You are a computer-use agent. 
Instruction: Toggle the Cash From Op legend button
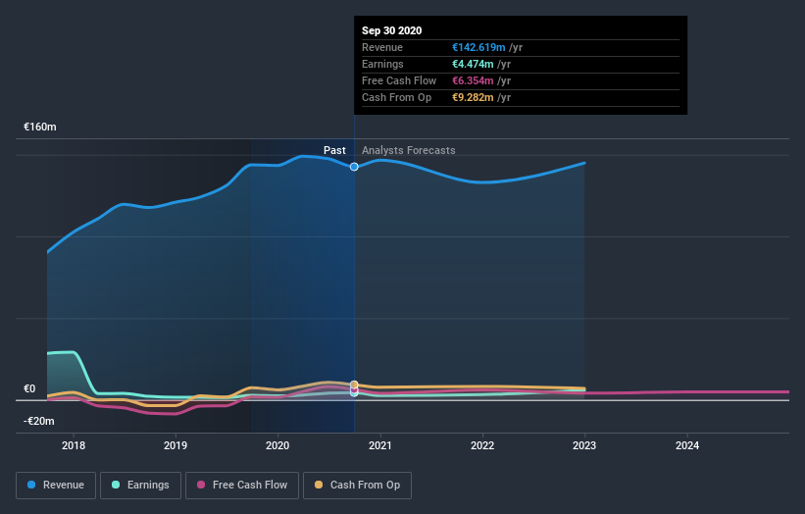[357, 486]
